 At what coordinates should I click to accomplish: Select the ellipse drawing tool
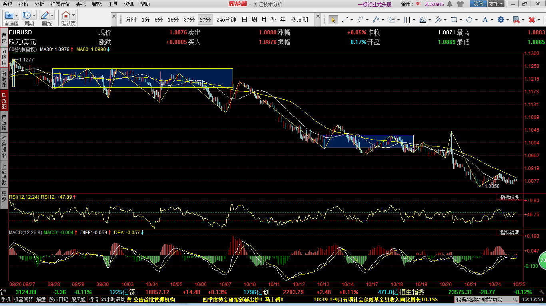pos(470,20)
